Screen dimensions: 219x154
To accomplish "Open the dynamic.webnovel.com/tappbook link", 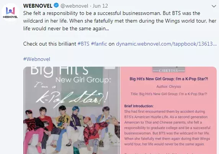I will point(166,44).
